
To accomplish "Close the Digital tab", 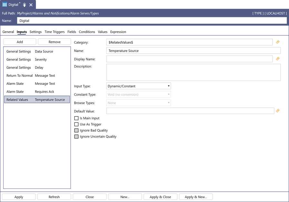I will 31,5.
